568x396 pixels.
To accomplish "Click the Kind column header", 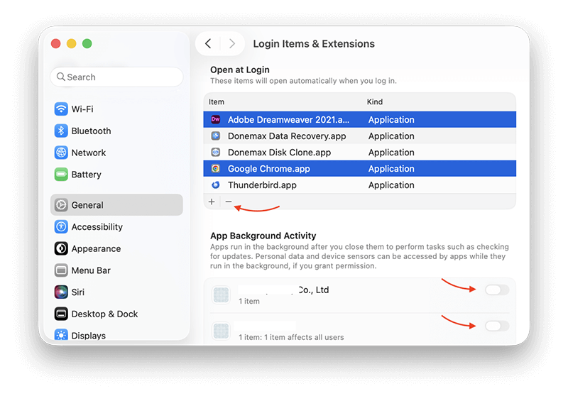I will pyautogui.click(x=375, y=101).
